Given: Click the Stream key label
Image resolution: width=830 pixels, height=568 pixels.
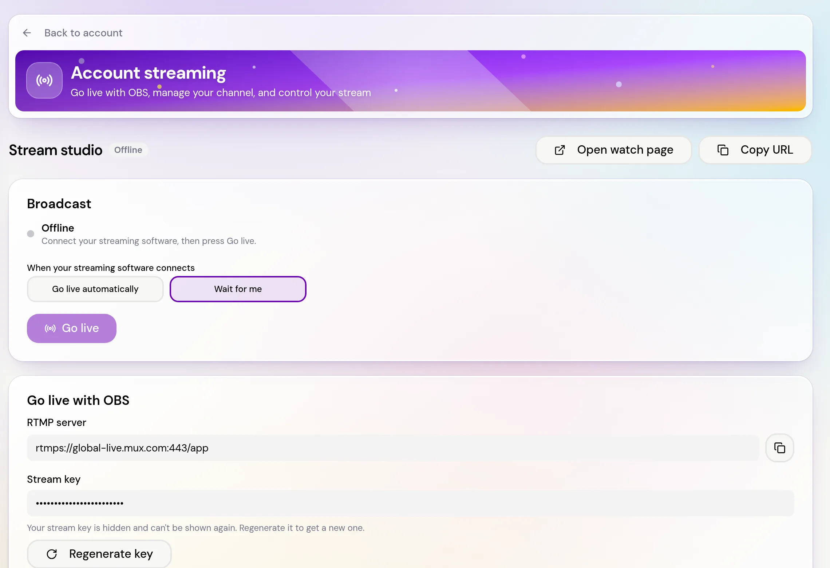Looking at the screenshot, I should coord(54,479).
